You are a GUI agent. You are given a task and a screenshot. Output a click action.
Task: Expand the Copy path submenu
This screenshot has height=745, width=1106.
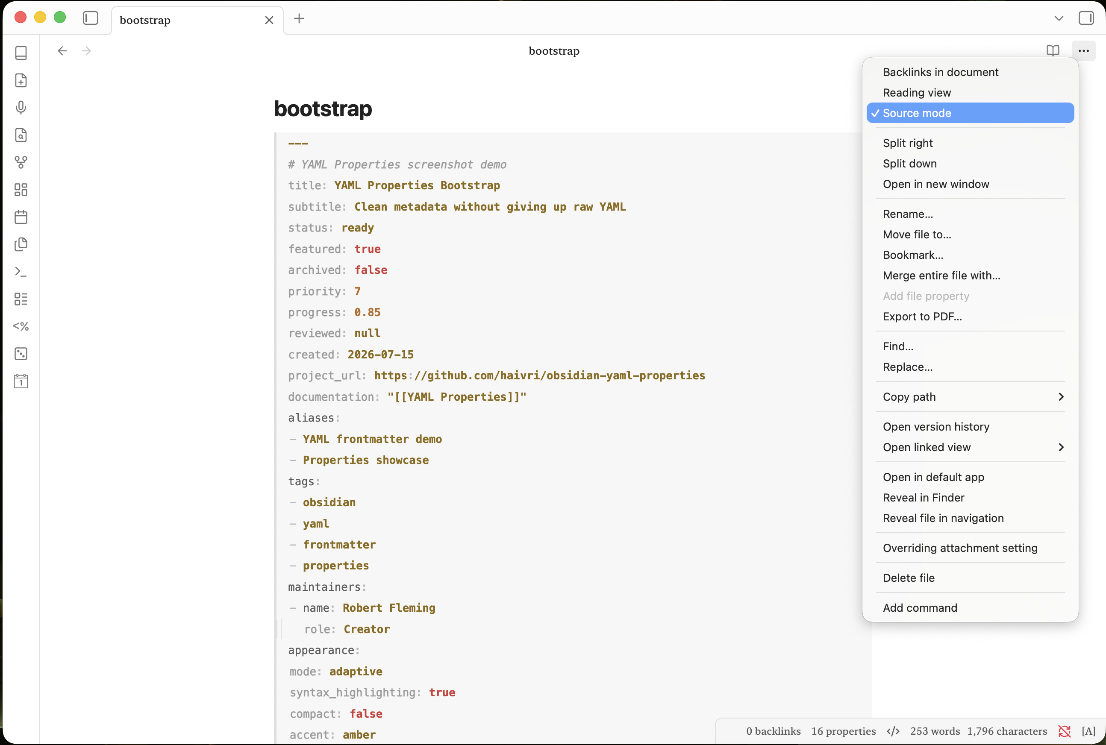970,397
